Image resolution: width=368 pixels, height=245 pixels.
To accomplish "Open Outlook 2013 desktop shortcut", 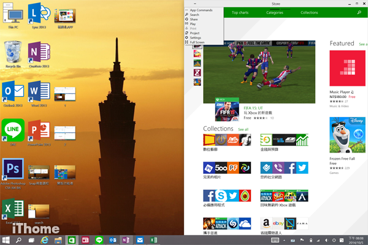I will (x=12, y=92).
